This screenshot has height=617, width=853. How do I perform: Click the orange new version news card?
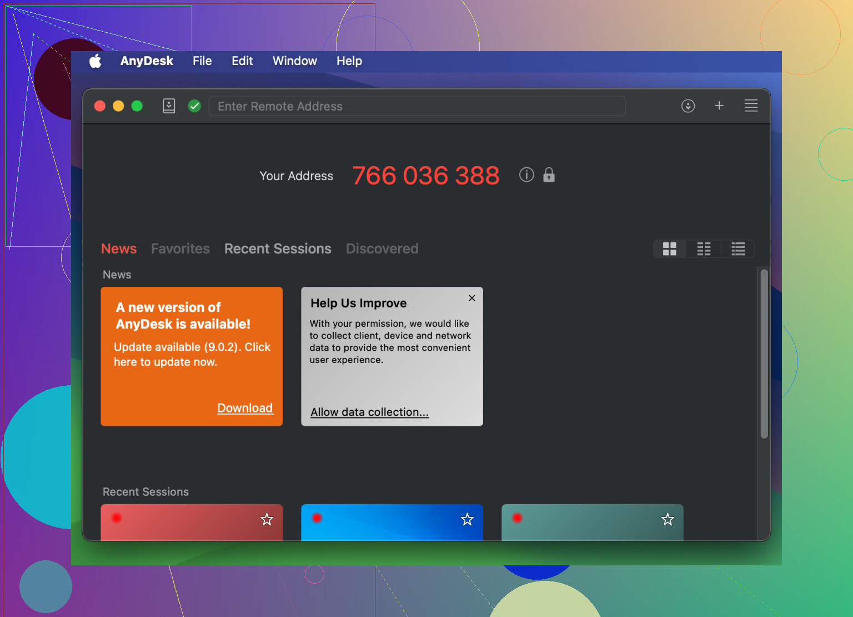coord(192,356)
